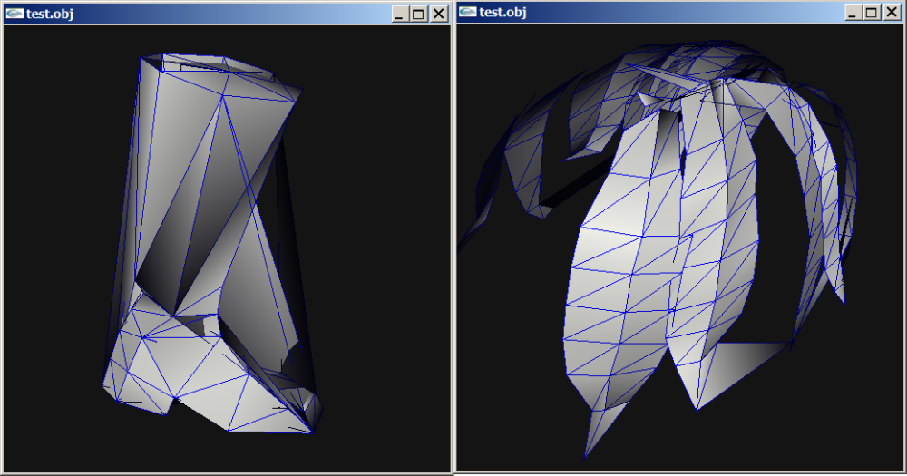Maximize the right test.obj window
Screen dimensions: 907x476
pos(871,13)
